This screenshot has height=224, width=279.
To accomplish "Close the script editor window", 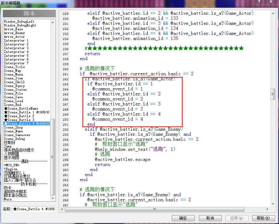I will pyautogui.click(x=271, y=2).
